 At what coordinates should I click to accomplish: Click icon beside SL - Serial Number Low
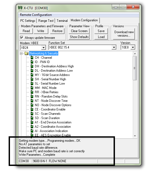[32, 84]
